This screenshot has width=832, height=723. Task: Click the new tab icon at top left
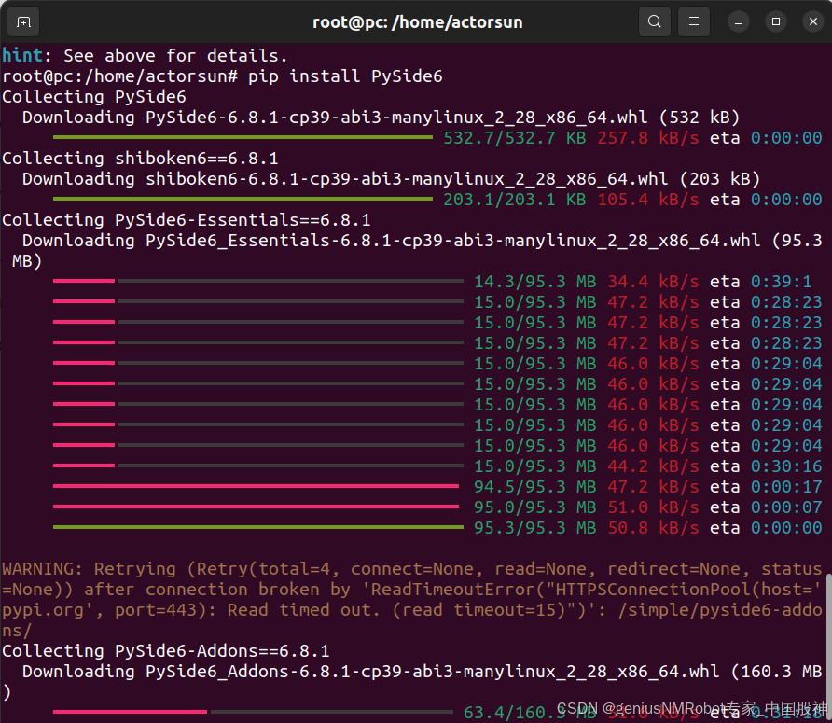coord(22,21)
